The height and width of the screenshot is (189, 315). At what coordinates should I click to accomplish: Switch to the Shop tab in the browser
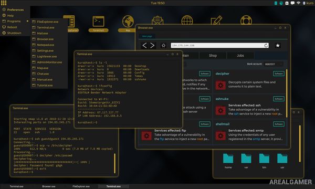[213, 56]
